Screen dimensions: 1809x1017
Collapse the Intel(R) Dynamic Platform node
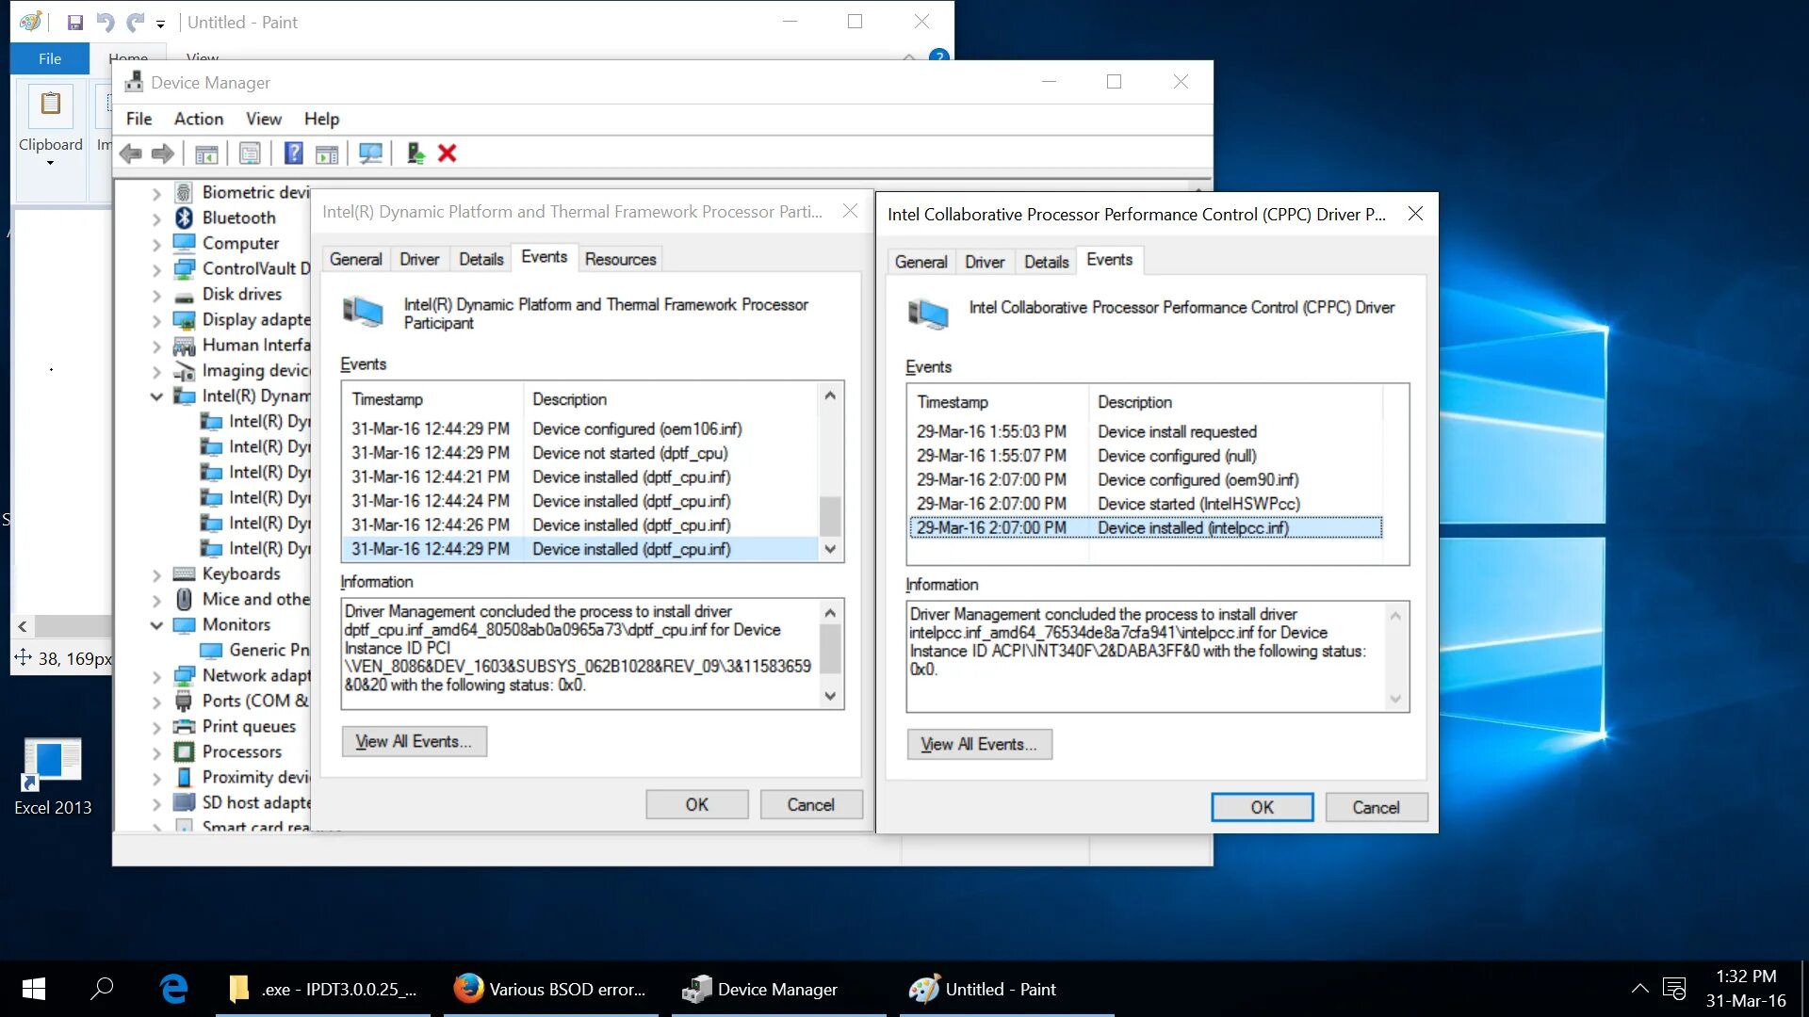coord(156,395)
